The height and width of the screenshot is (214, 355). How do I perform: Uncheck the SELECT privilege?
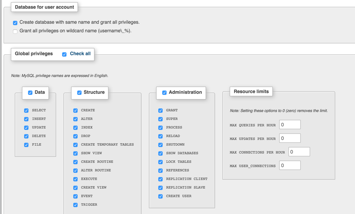coord(26,111)
